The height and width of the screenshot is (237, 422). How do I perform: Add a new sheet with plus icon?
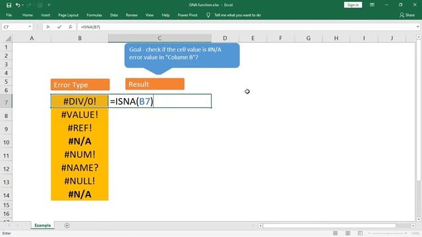(x=67, y=225)
